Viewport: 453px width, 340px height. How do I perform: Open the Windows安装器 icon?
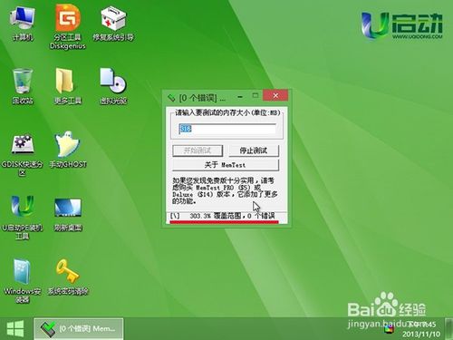click(23, 281)
